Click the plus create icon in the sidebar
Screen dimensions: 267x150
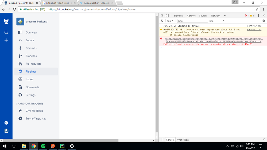(x=6, y=40)
